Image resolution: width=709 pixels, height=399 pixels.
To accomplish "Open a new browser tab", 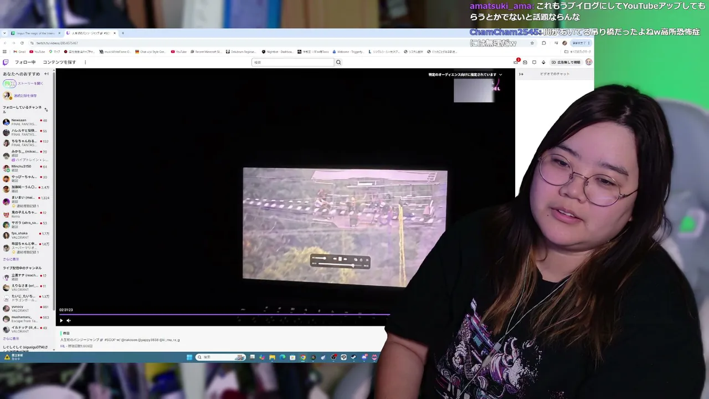I will coord(123,33).
